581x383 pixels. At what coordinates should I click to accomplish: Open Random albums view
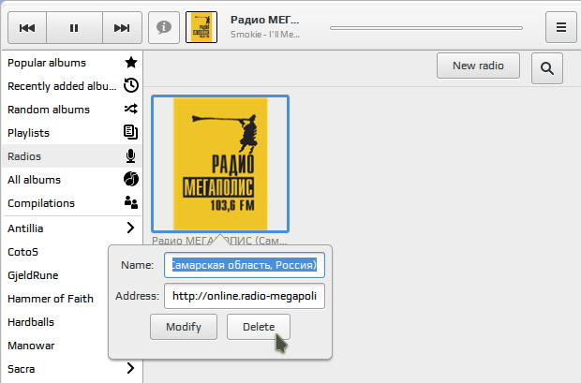pyautogui.click(x=72, y=110)
